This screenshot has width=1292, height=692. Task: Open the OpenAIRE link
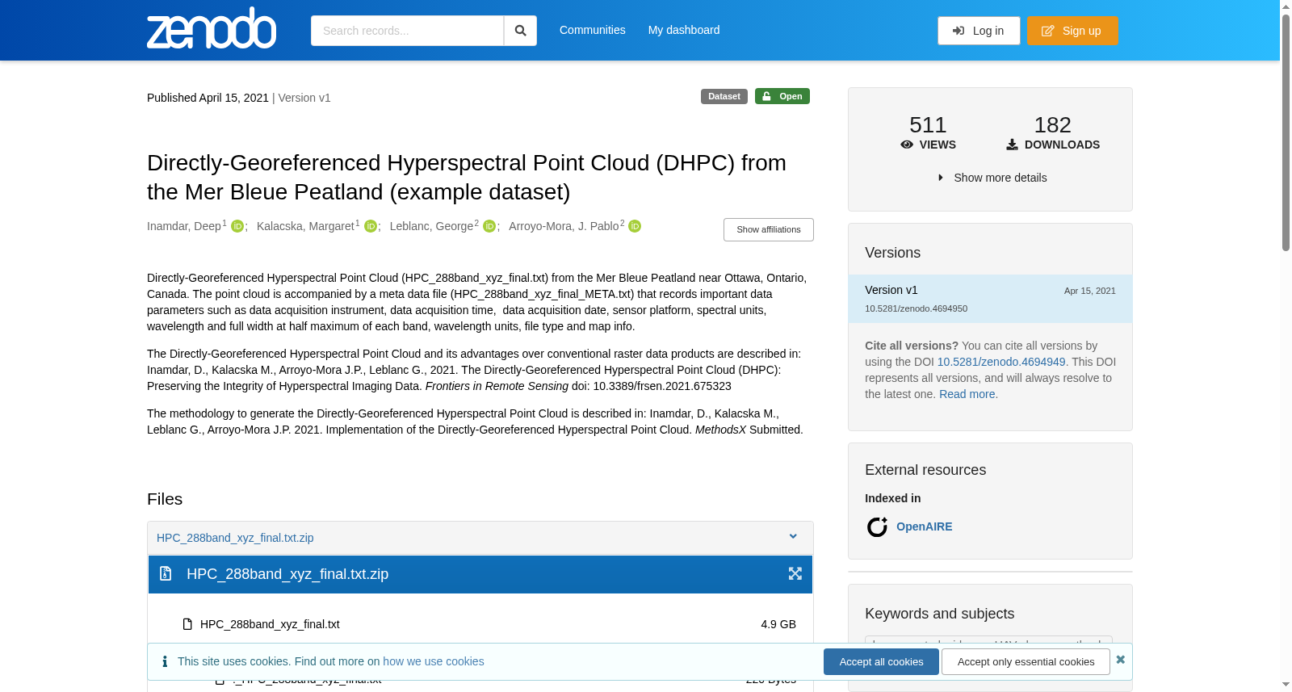924,526
